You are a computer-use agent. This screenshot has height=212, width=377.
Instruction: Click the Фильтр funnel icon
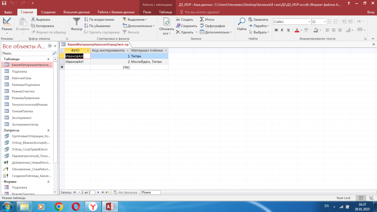tap(77, 22)
